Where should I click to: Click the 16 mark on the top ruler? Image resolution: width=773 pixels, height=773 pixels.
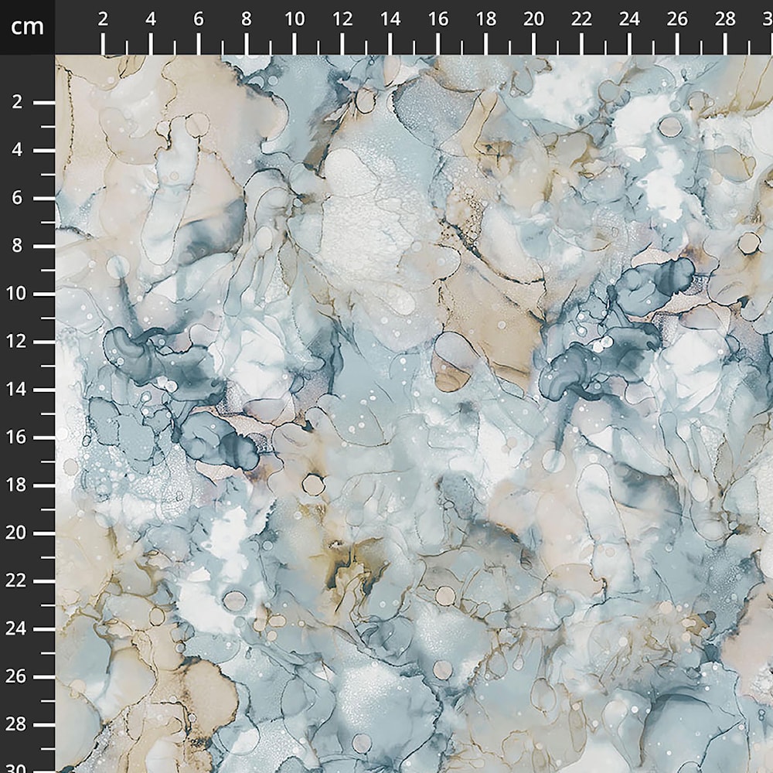click(438, 19)
